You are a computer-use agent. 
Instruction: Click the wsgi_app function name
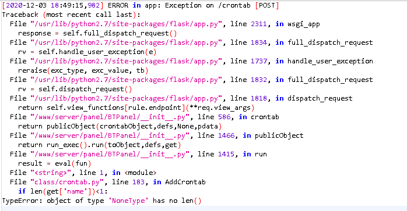[x=304, y=24]
